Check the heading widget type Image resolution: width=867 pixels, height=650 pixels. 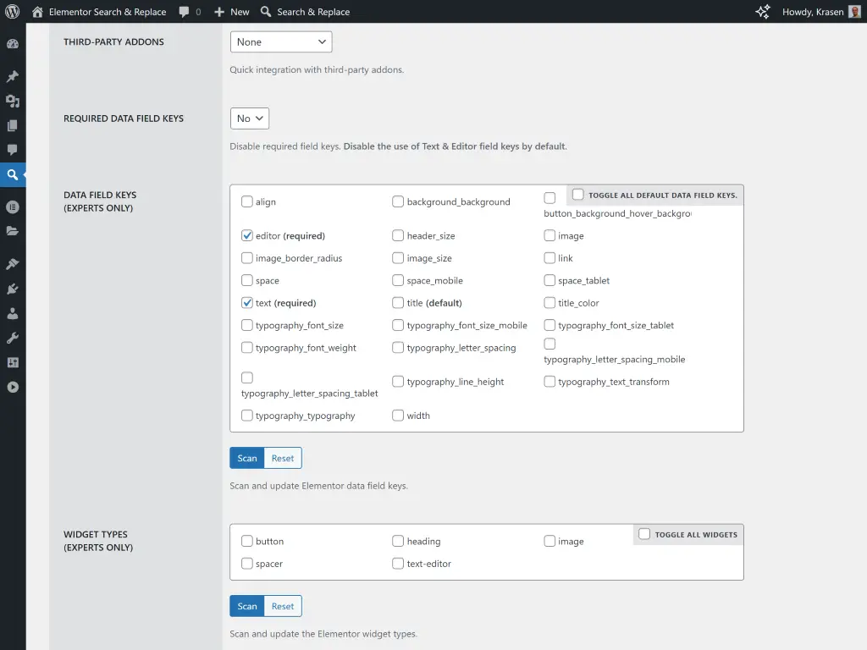[398, 541]
